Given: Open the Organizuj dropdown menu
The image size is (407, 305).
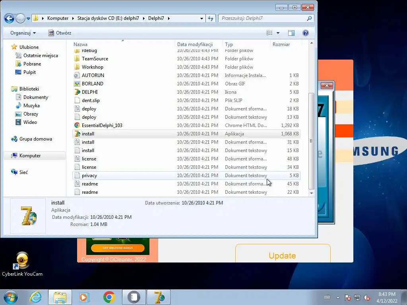Looking at the screenshot, I should [23, 33].
